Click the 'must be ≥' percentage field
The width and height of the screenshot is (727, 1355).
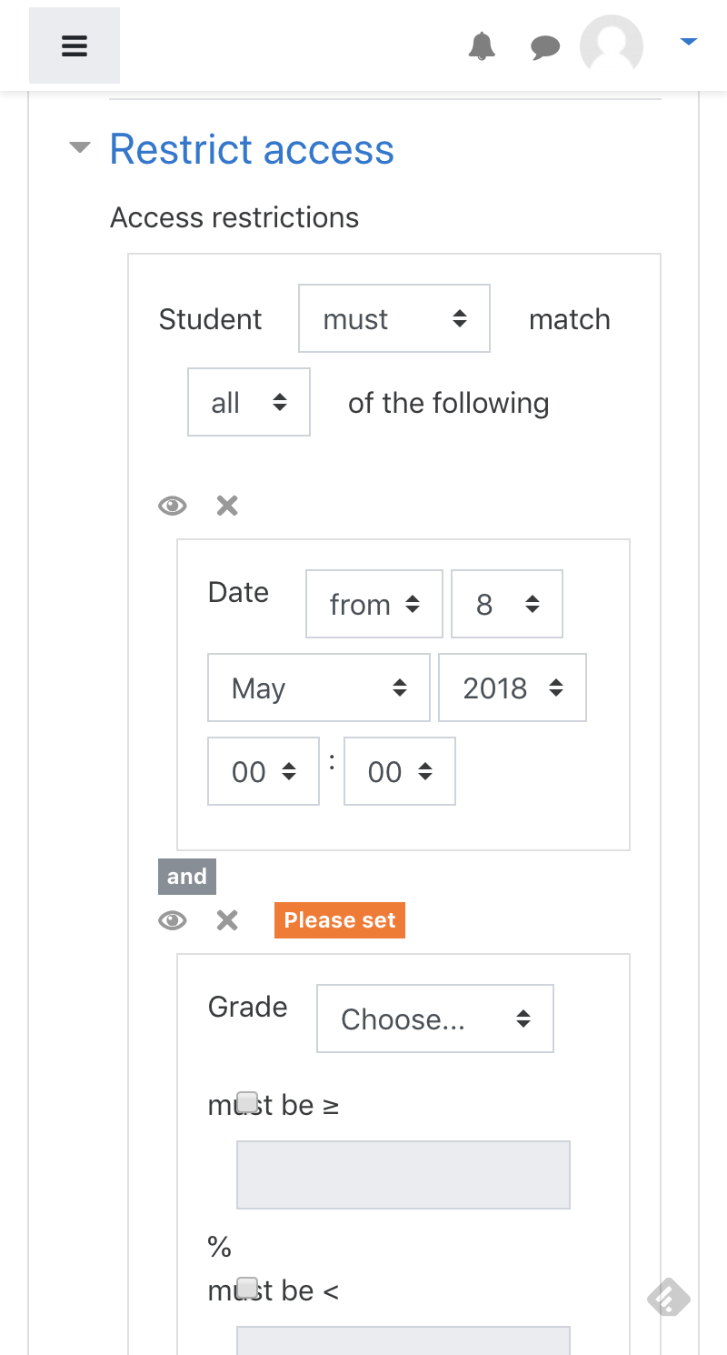click(403, 1175)
